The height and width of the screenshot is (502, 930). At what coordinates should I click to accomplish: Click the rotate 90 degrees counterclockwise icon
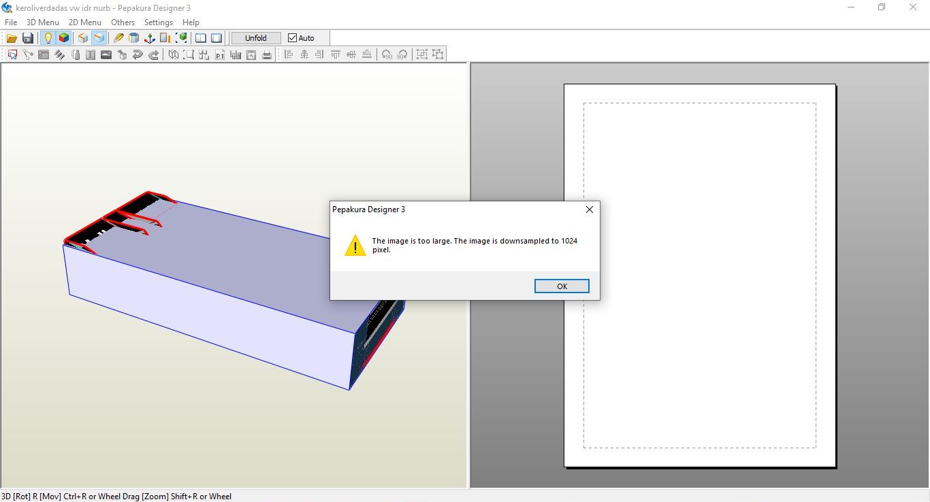tap(387, 54)
